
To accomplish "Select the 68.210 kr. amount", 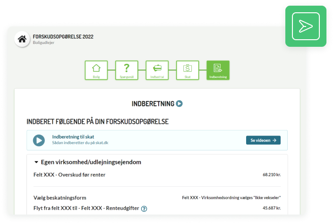I will (272, 174).
